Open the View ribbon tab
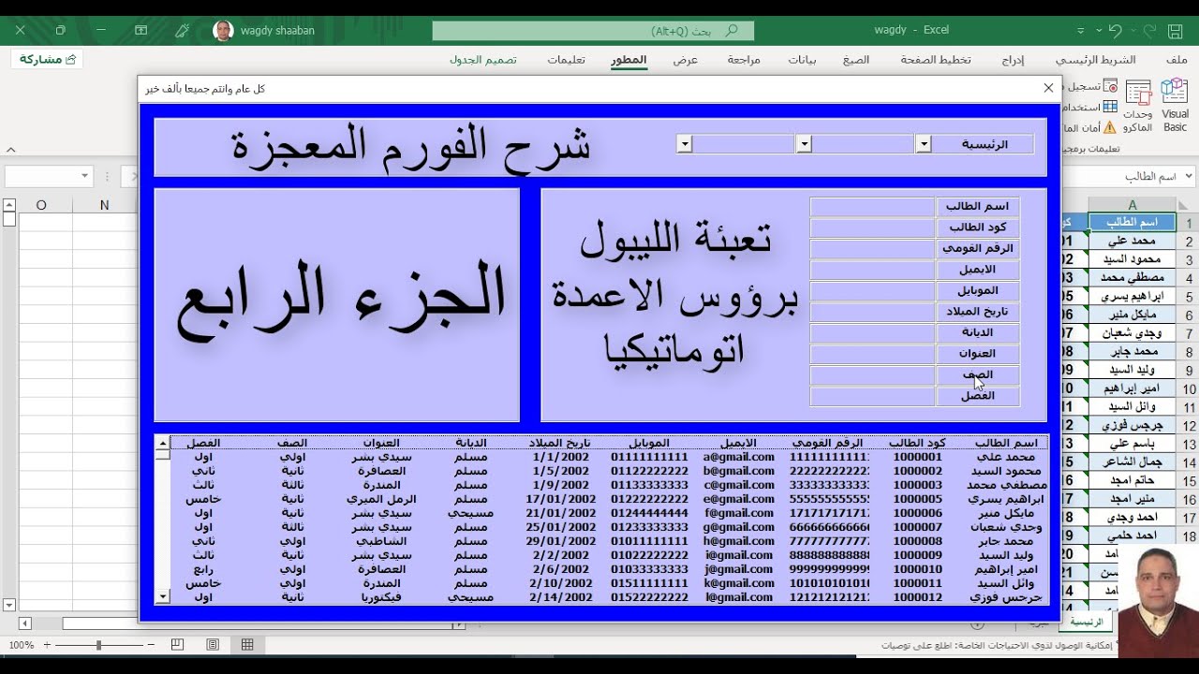 686,60
